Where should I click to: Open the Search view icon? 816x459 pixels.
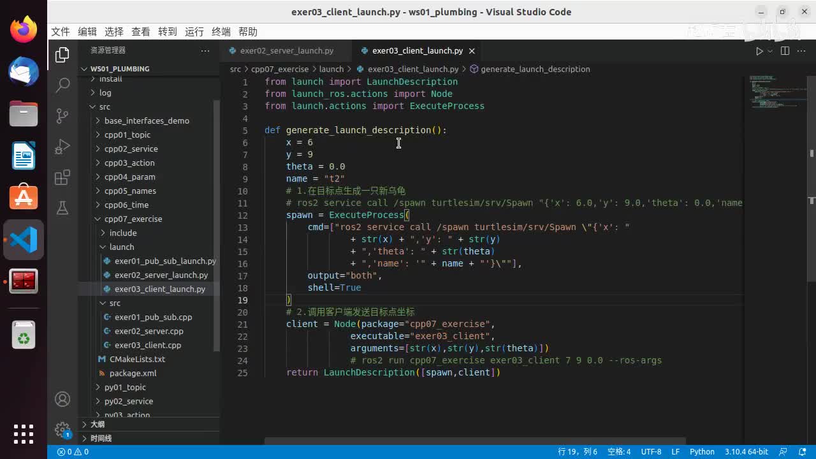pos(62,85)
